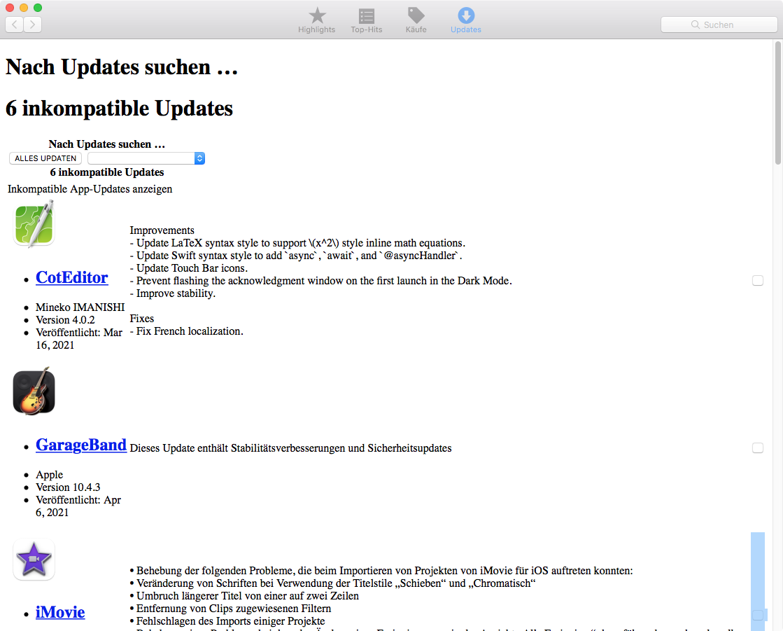
Task: Open the GarageBand link
Action: click(x=81, y=445)
